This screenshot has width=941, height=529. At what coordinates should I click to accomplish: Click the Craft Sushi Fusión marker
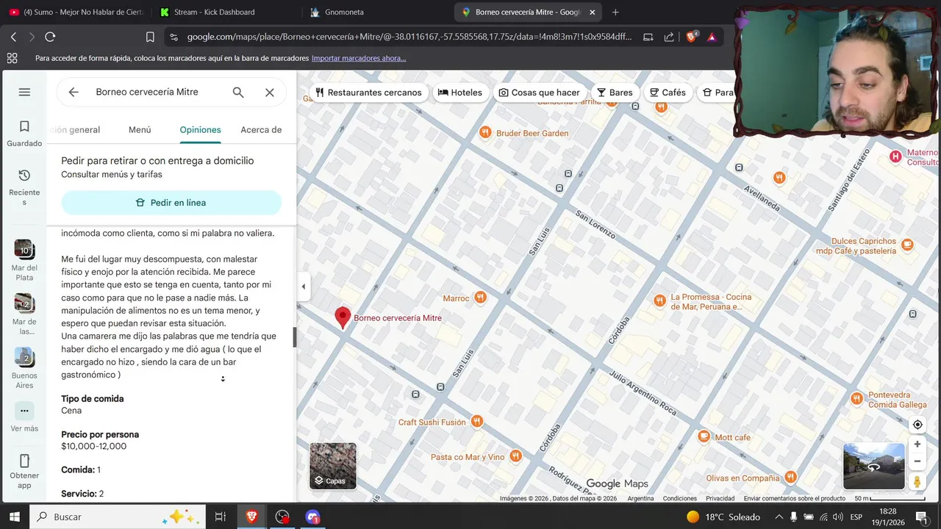pos(477,422)
